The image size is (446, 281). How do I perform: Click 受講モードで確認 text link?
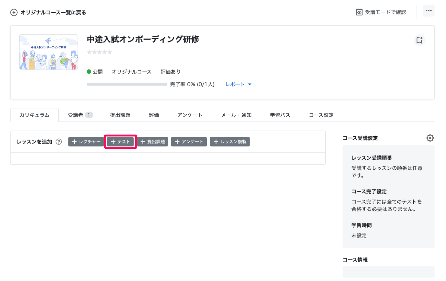tap(385, 12)
